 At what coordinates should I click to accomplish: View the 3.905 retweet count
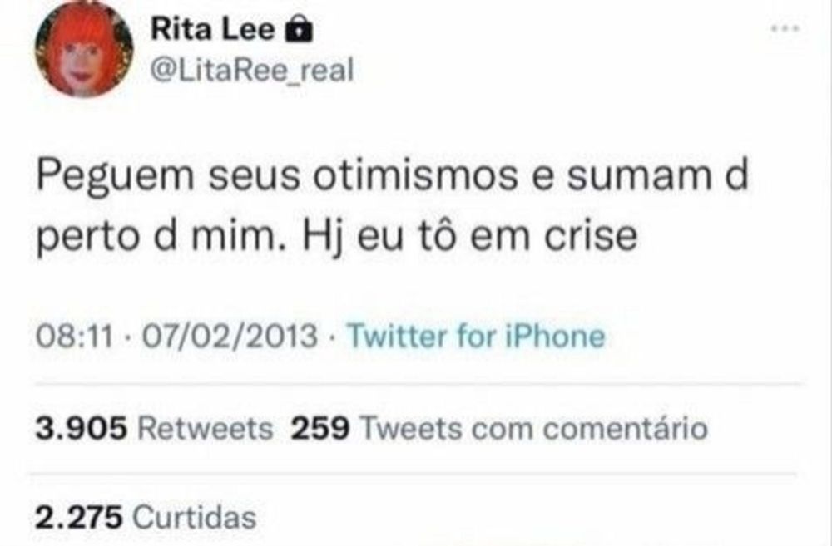coord(82,428)
